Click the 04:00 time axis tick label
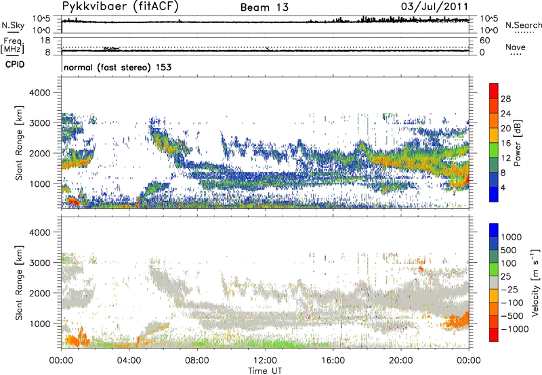542x375 pixels. (129, 361)
